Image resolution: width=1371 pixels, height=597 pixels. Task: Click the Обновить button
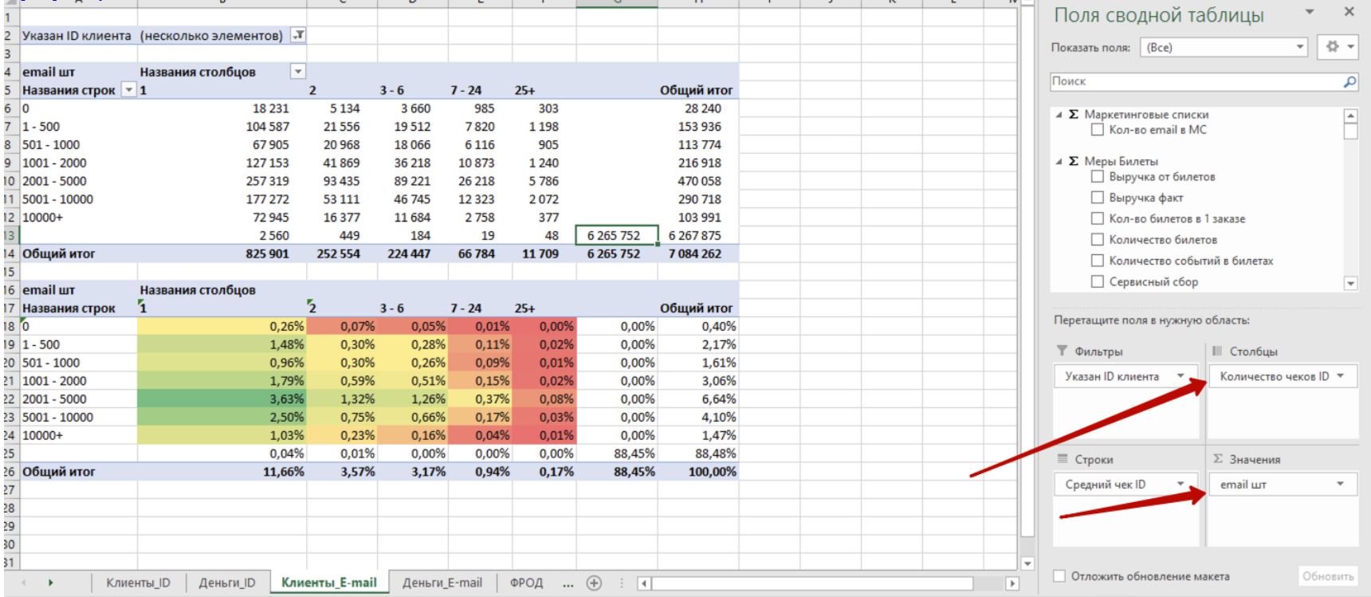pos(1327,575)
